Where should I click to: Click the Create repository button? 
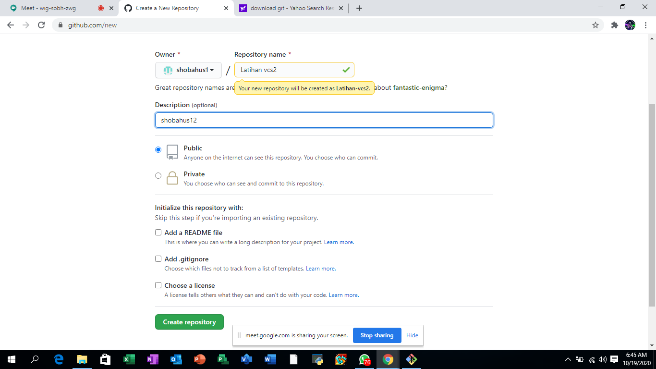(189, 322)
